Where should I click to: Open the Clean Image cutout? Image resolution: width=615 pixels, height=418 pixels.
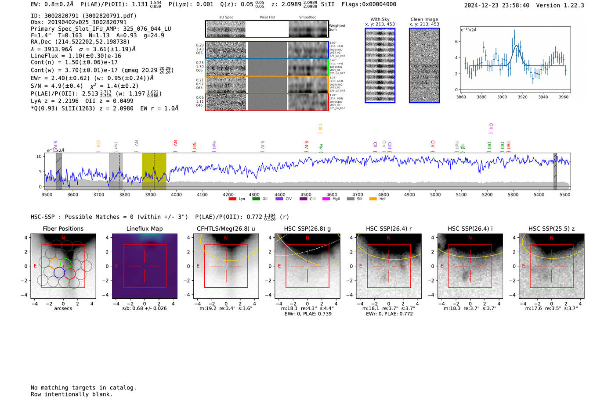424,65
